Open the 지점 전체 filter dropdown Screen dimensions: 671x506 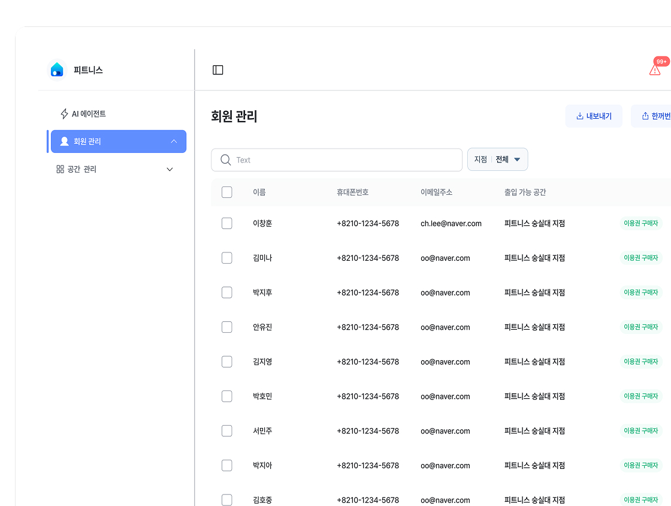[497, 159]
